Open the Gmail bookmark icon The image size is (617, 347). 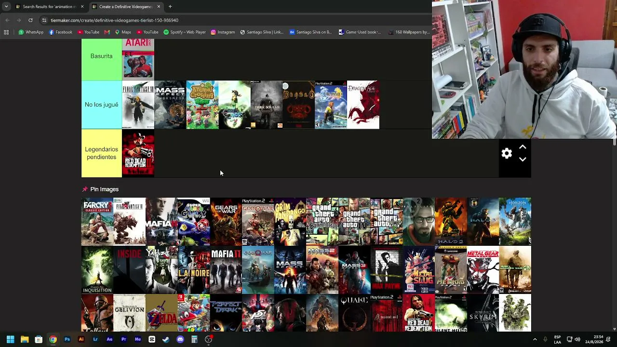click(107, 32)
